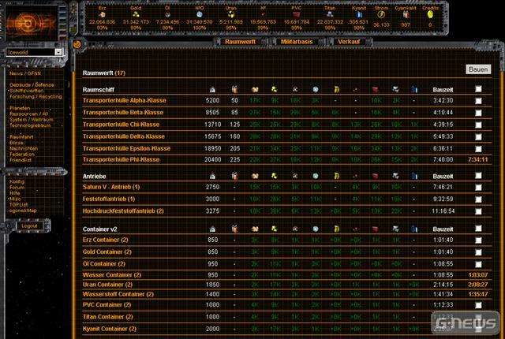This screenshot has width=505, height=339.
Task: Click the round orange icon beside the tabs
Action: click(77, 44)
